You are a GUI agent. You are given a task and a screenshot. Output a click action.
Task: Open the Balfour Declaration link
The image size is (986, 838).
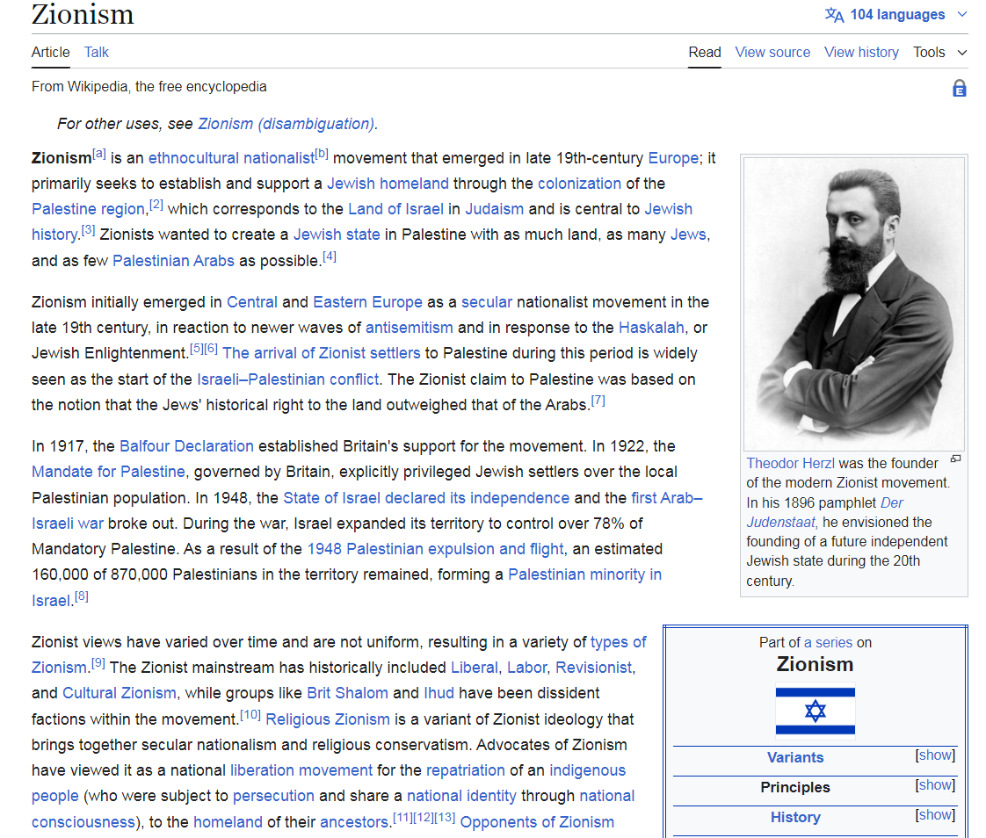[187, 446]
